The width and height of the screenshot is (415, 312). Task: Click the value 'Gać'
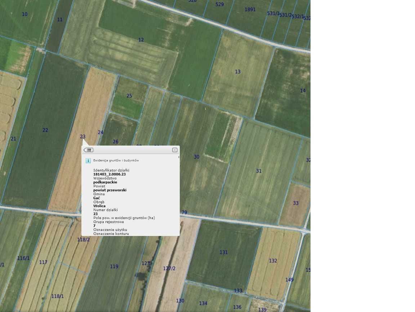97,198
